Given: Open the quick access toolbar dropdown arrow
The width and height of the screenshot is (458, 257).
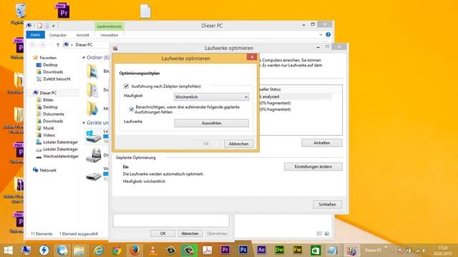Looking at the screenshot, I should coord(54,26).
